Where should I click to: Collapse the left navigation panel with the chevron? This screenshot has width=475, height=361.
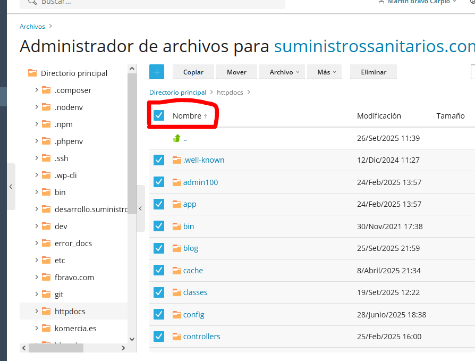[x=11, y=186]
